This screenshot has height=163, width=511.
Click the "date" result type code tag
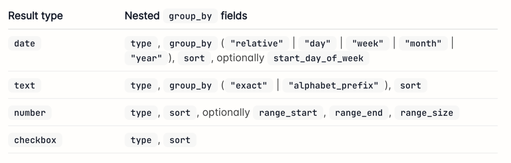[25, 43]
